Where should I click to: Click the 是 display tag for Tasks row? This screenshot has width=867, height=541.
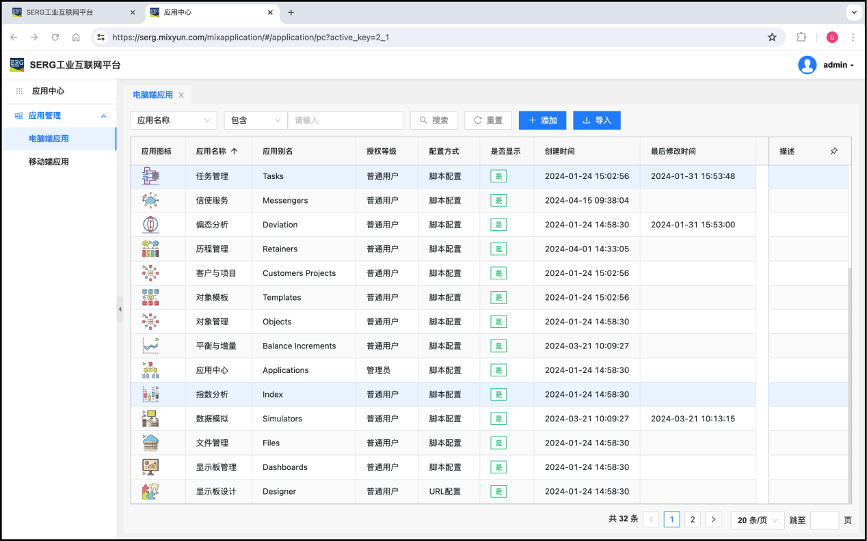click(x=498, y=176)
